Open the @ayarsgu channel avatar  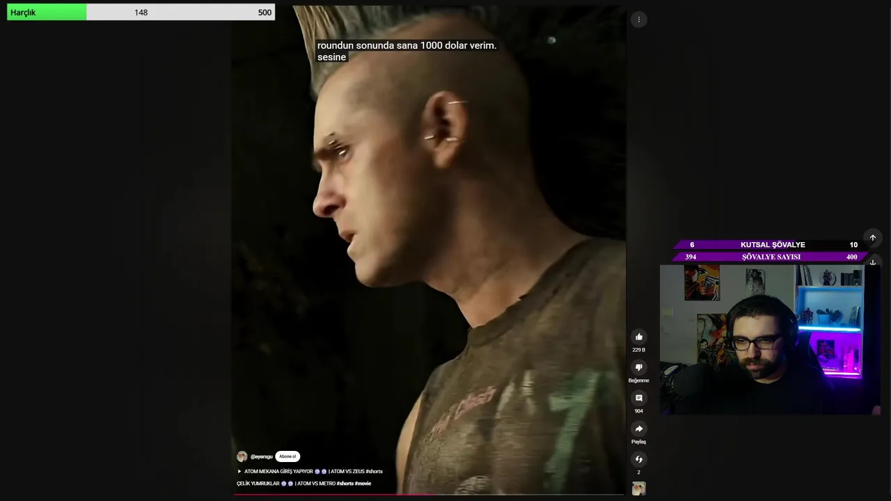pos(242,456)
